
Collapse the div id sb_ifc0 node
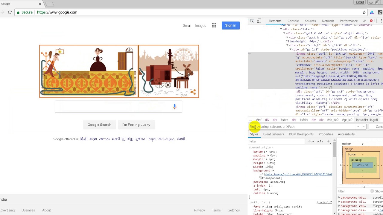click(287, 45)
